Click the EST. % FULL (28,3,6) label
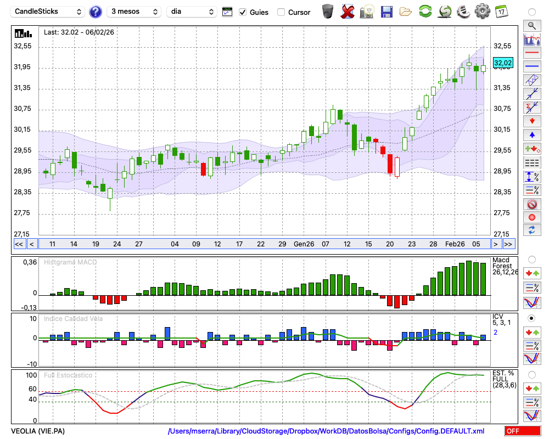The height and width of the screenshot is (439, 549). [x=505, y=379]
